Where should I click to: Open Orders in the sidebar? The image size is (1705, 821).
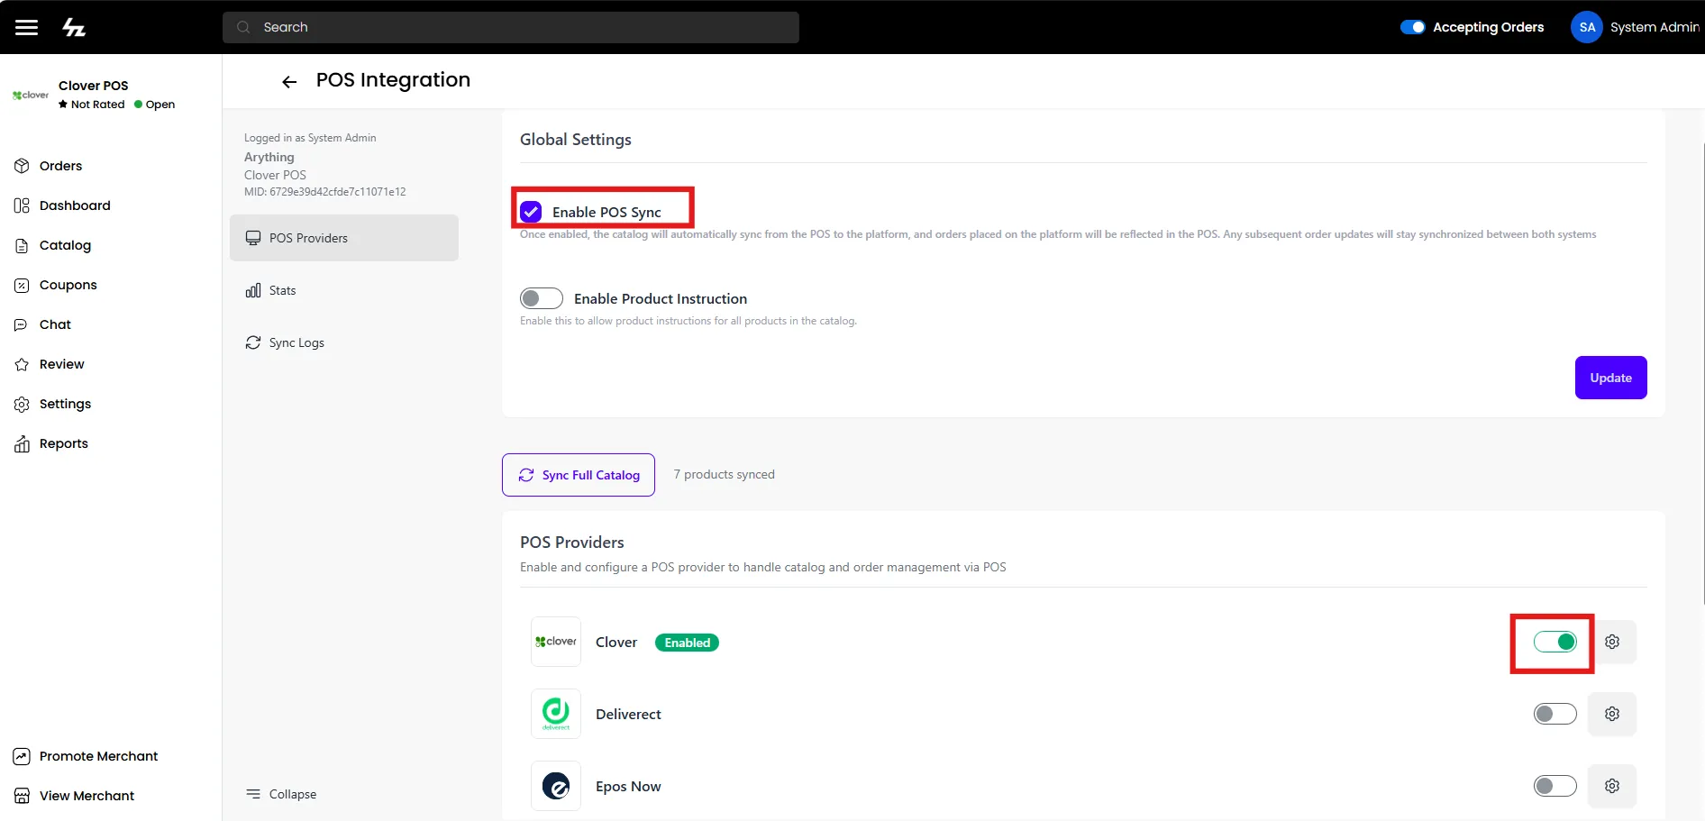click(x=49, y=166)
